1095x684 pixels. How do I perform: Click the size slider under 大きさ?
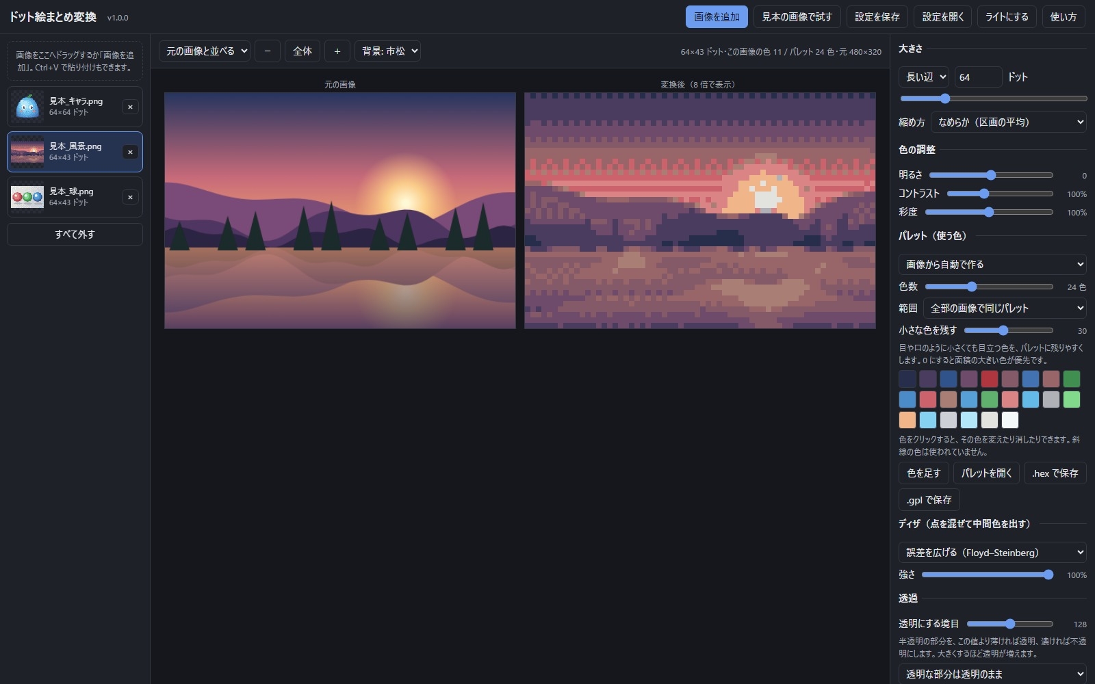pos(993,98)
